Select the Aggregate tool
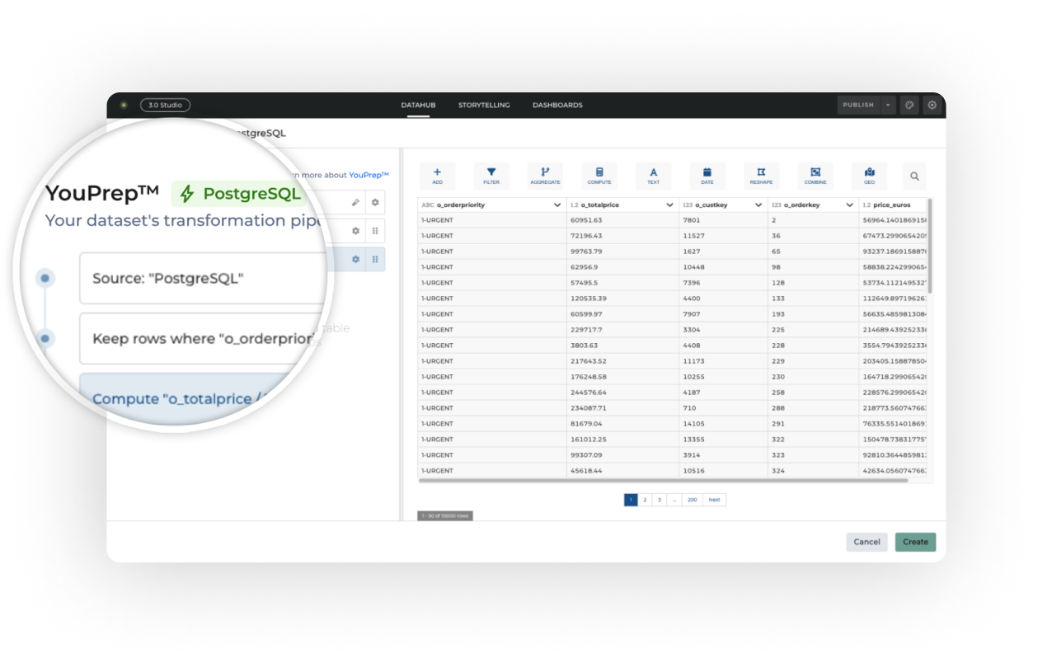Image resolution: width=1038 pixels, height=668 pixels. pyautogui.click(x=545, y=175)
